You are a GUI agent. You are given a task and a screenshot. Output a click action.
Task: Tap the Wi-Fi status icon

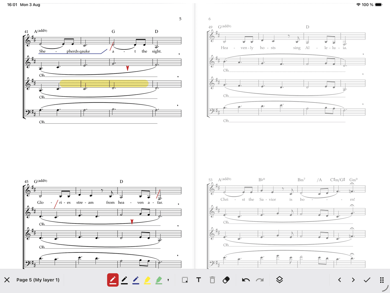(358, 5)
